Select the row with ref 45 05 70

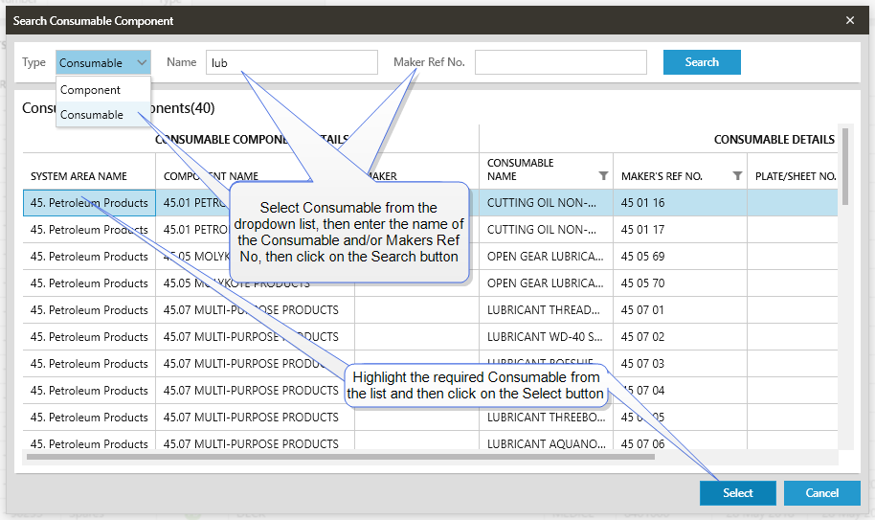tap(430, 283)
